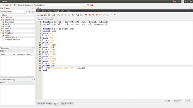The width and height of the screenshot is (193, 108).
Task: Open the editor Help menu
Action: pos(68,11)
